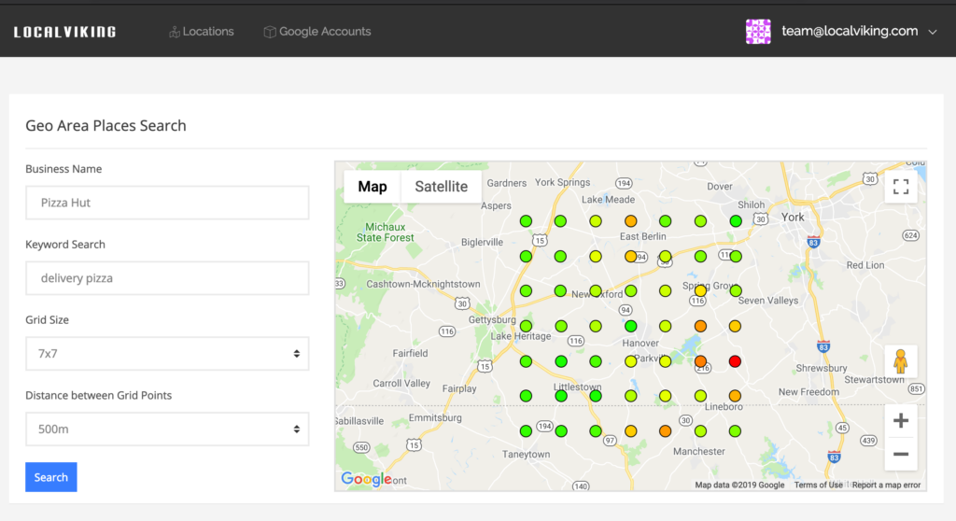The height and width of the screenshot is (521, 956).
Task: Open the team@localviking.com account menu
Action: point(850,31)
